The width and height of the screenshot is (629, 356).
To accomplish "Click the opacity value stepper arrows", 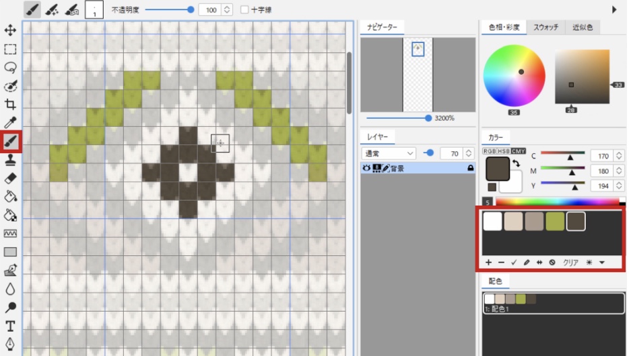I will click(227, 9).
